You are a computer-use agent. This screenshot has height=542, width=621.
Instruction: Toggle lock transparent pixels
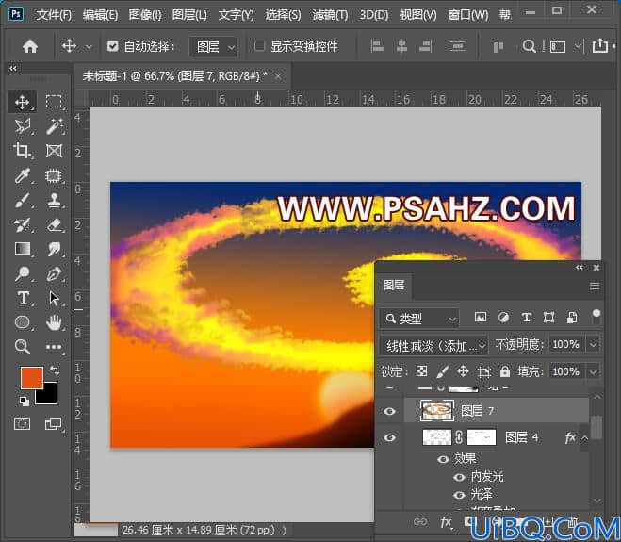(421, 371)
